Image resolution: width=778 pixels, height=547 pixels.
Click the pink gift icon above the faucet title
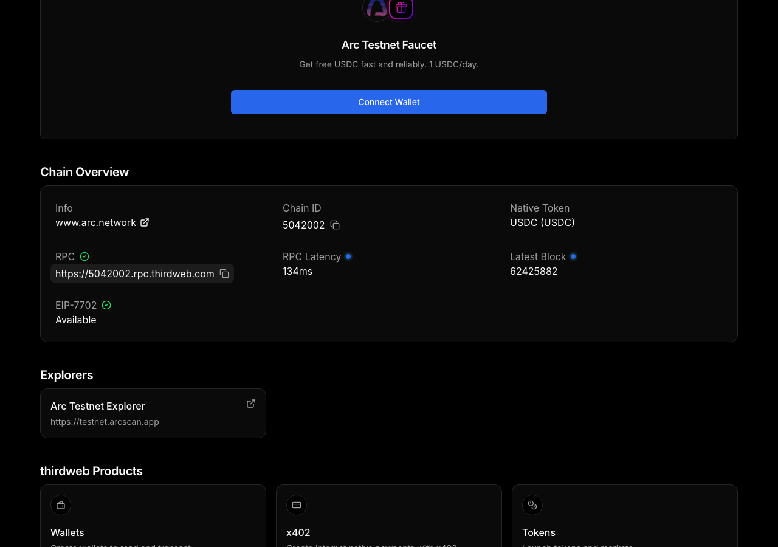(401, 8)
